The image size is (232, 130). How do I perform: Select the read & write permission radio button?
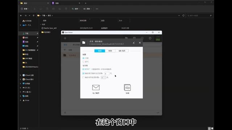pyautogui.click(x=83, y=62)
